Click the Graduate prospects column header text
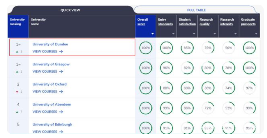 click(x=248, y=22)
